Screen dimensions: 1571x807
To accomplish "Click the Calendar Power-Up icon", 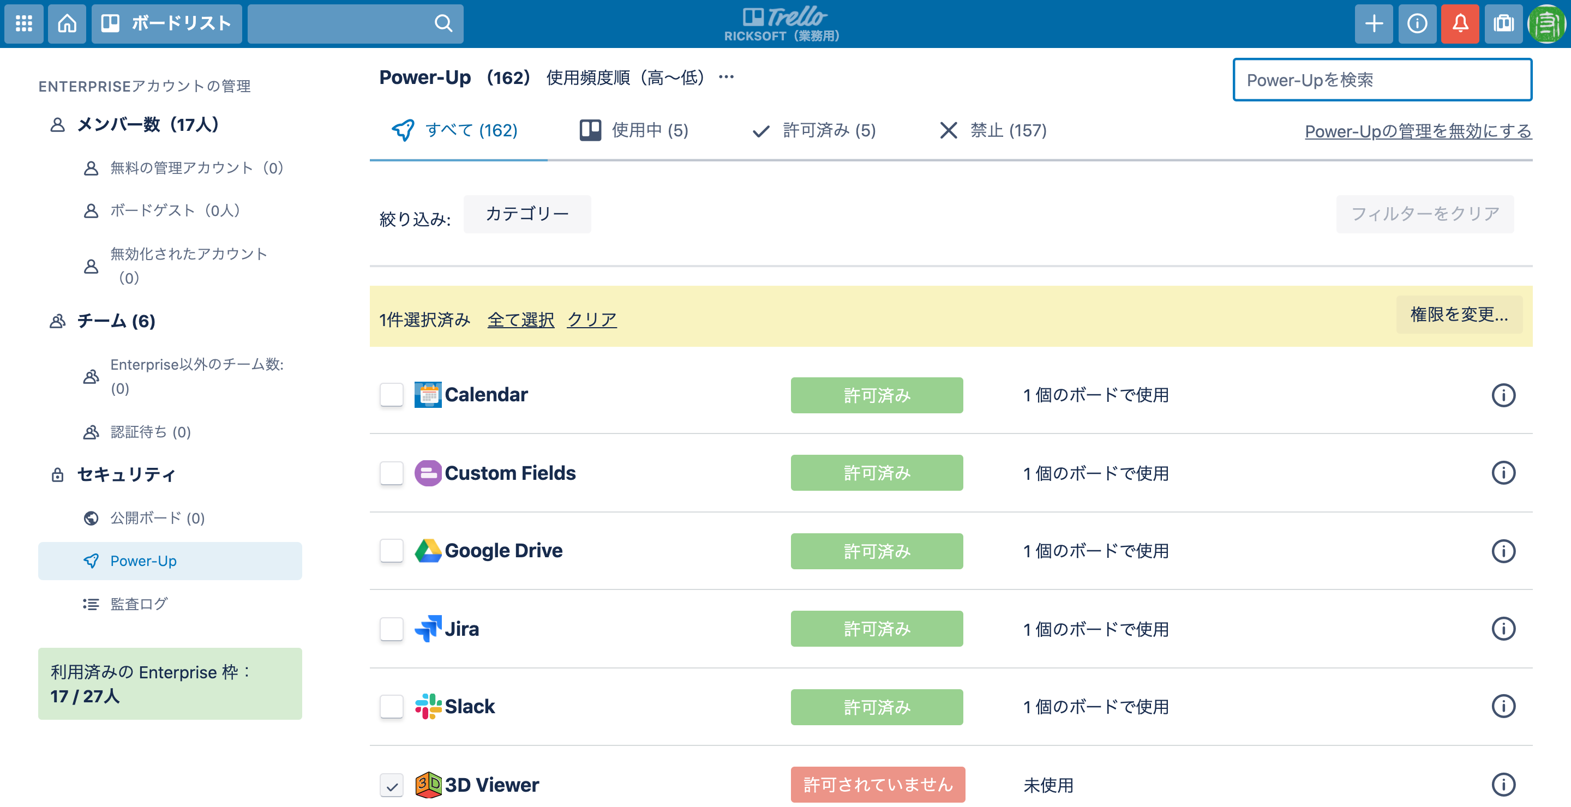I will [x=428, y=395].
